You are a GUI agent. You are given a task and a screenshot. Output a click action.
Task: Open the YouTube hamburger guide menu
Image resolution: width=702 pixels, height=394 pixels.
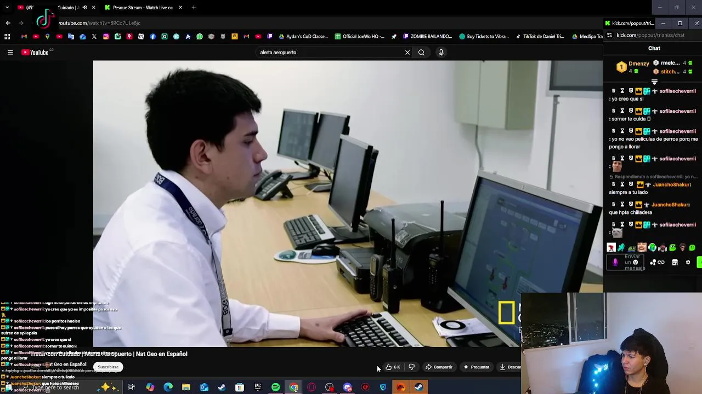[10, 53]
